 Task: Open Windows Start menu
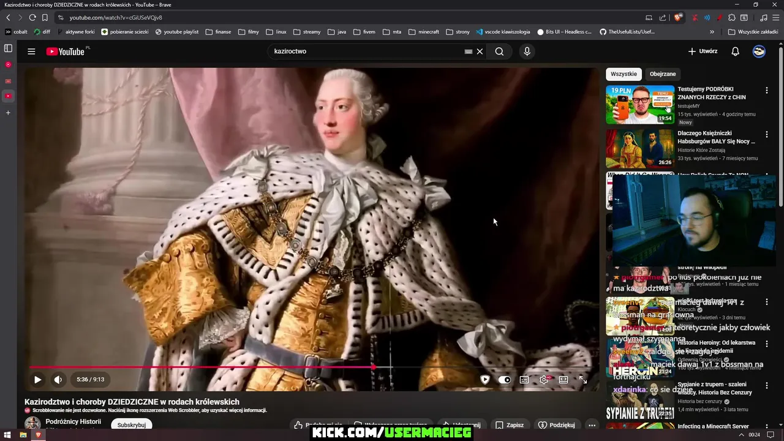click(x=8, y=435)
